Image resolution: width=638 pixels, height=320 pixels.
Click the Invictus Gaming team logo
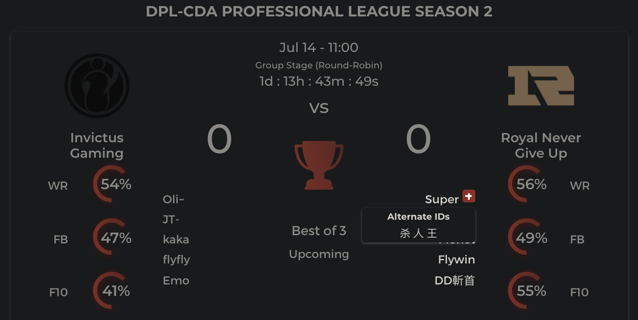[97, 86]
